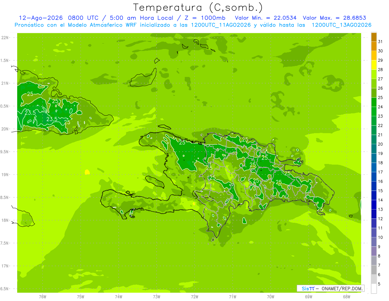Click the "Z = 1000mb" level text
This screenshot has height=301, width=389.
[x=206, y=18]
